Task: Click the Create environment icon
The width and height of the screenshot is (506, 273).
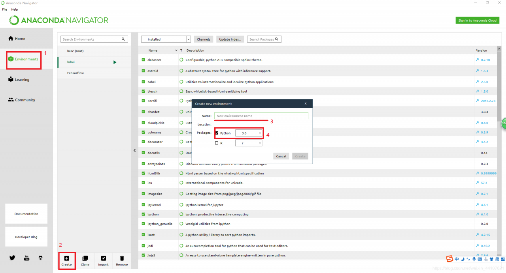Action: [x=66, y=258]
